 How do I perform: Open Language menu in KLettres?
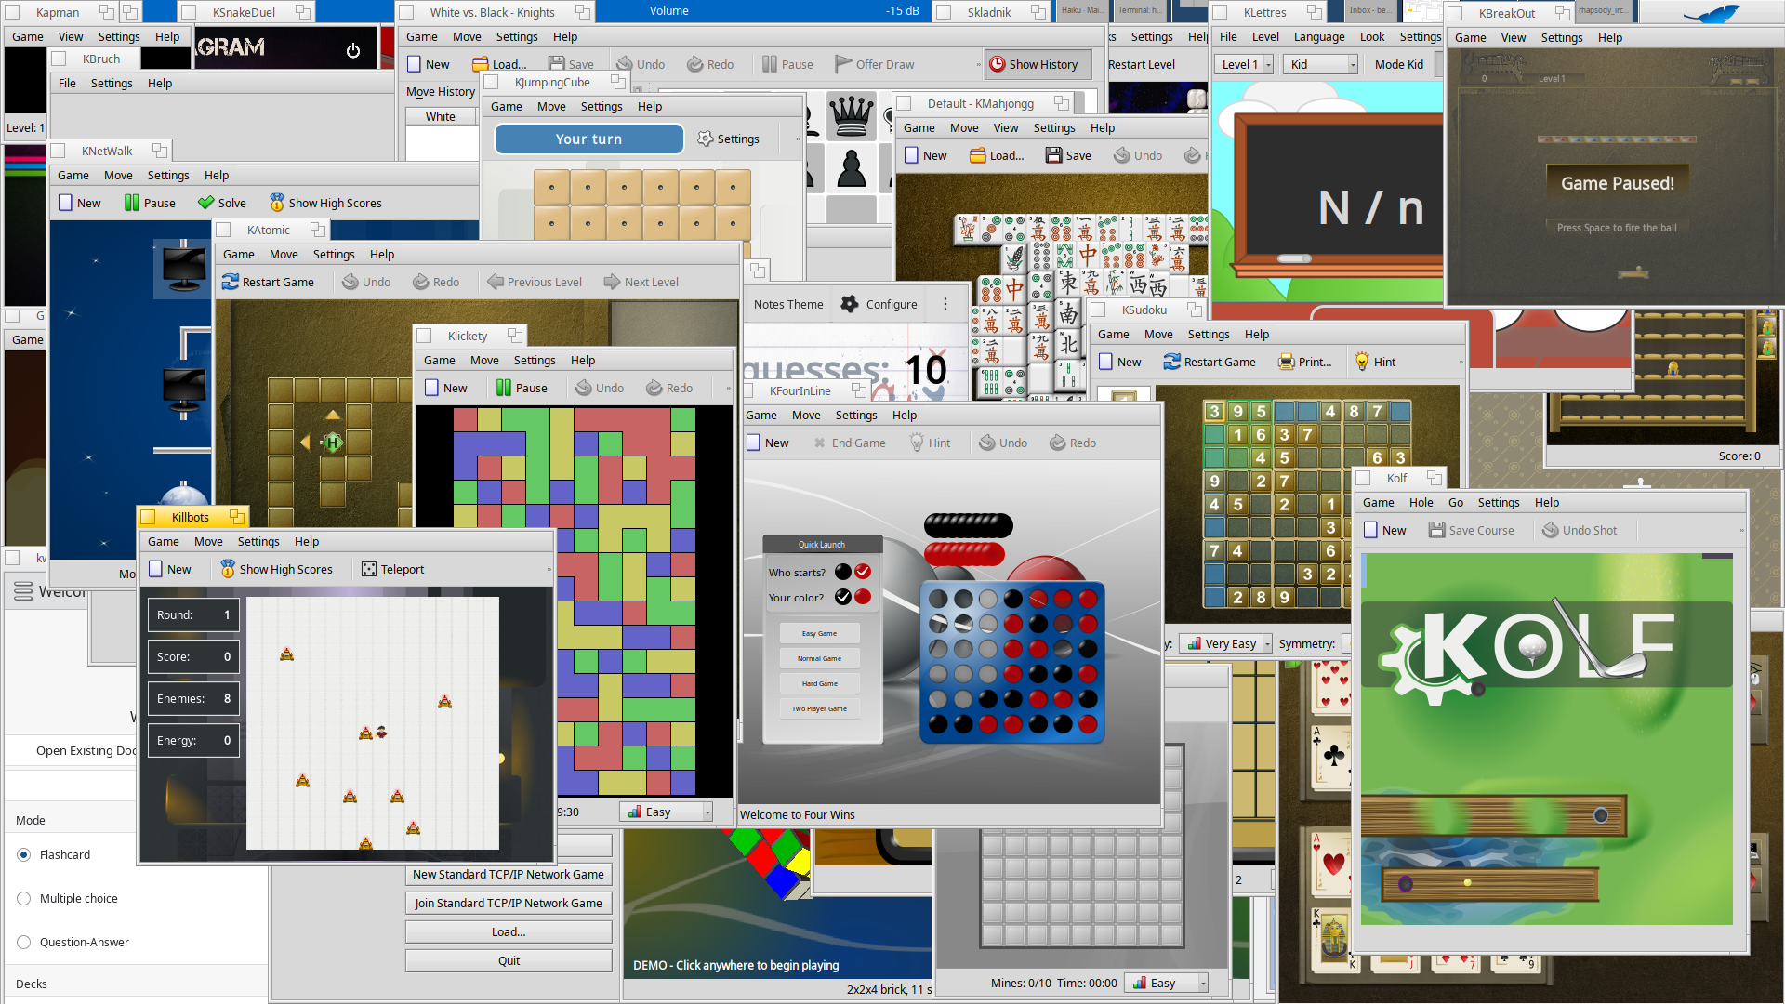click(x=1318, y=37)
